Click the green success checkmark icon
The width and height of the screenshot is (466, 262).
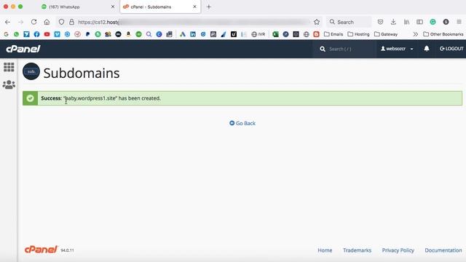click(x=31, y=98)
